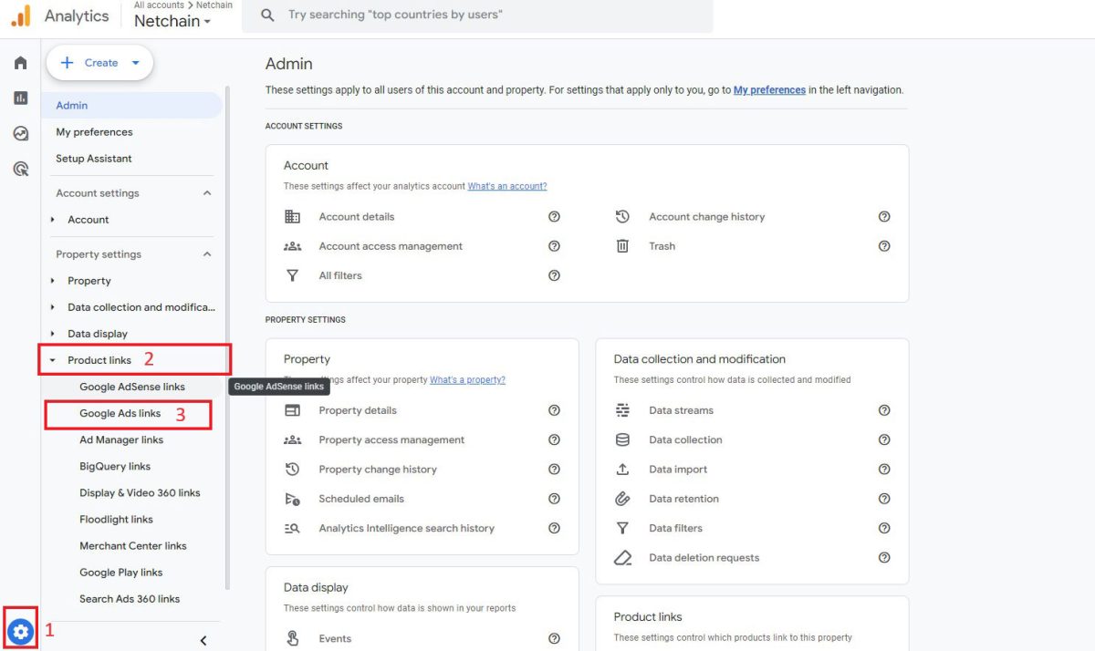
Task: Open Data filters setting
Action: click(x=675, y=528)
